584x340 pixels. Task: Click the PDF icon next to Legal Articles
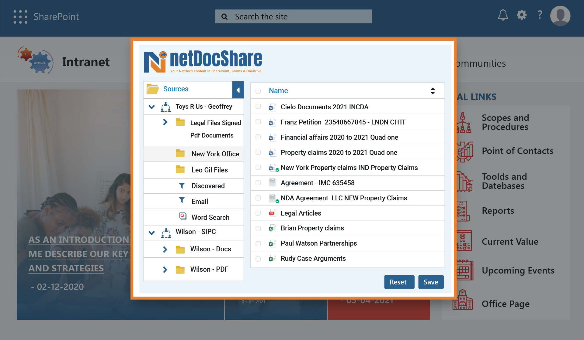(x=272, y=213)
